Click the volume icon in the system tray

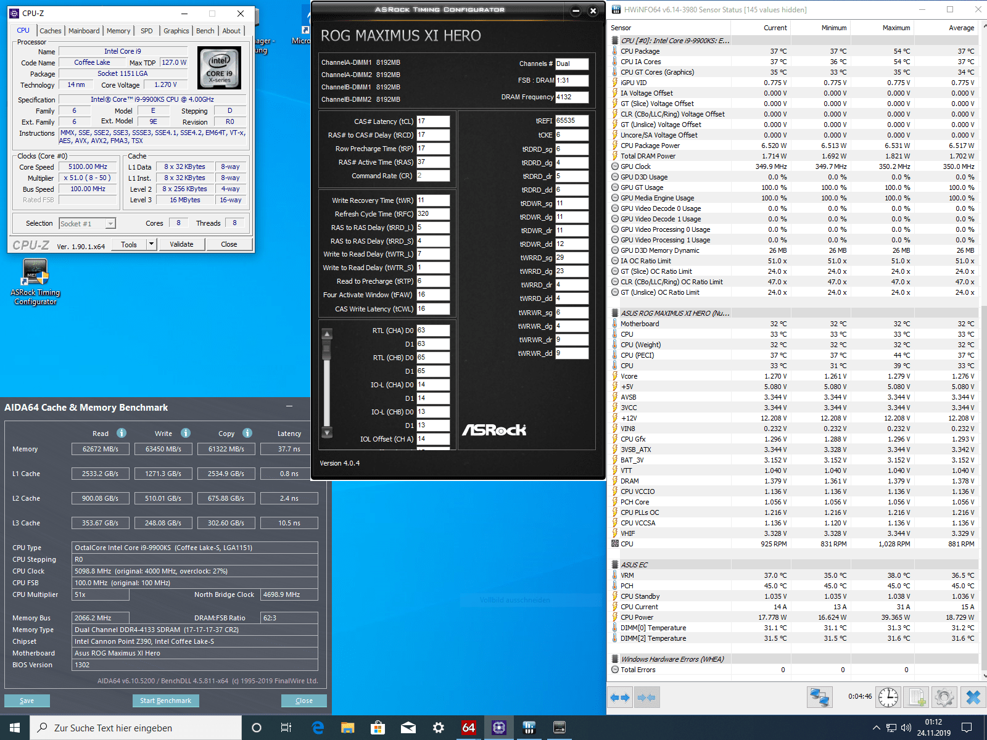coord(906,728)
